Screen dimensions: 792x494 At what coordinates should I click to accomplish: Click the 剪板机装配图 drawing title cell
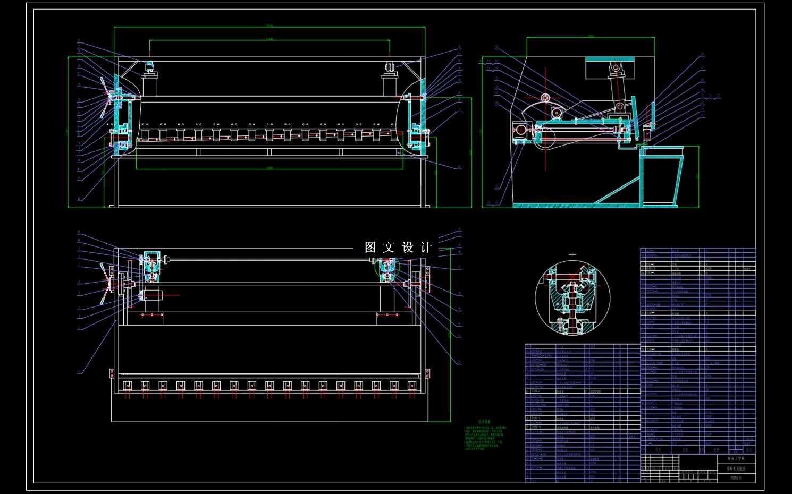[x=736, y=469]
